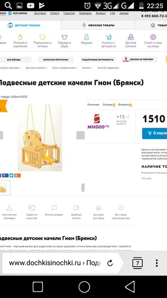Open the Детская комната blocks icon
Viewport: 167px width, 298px height.
click(131, 37)
